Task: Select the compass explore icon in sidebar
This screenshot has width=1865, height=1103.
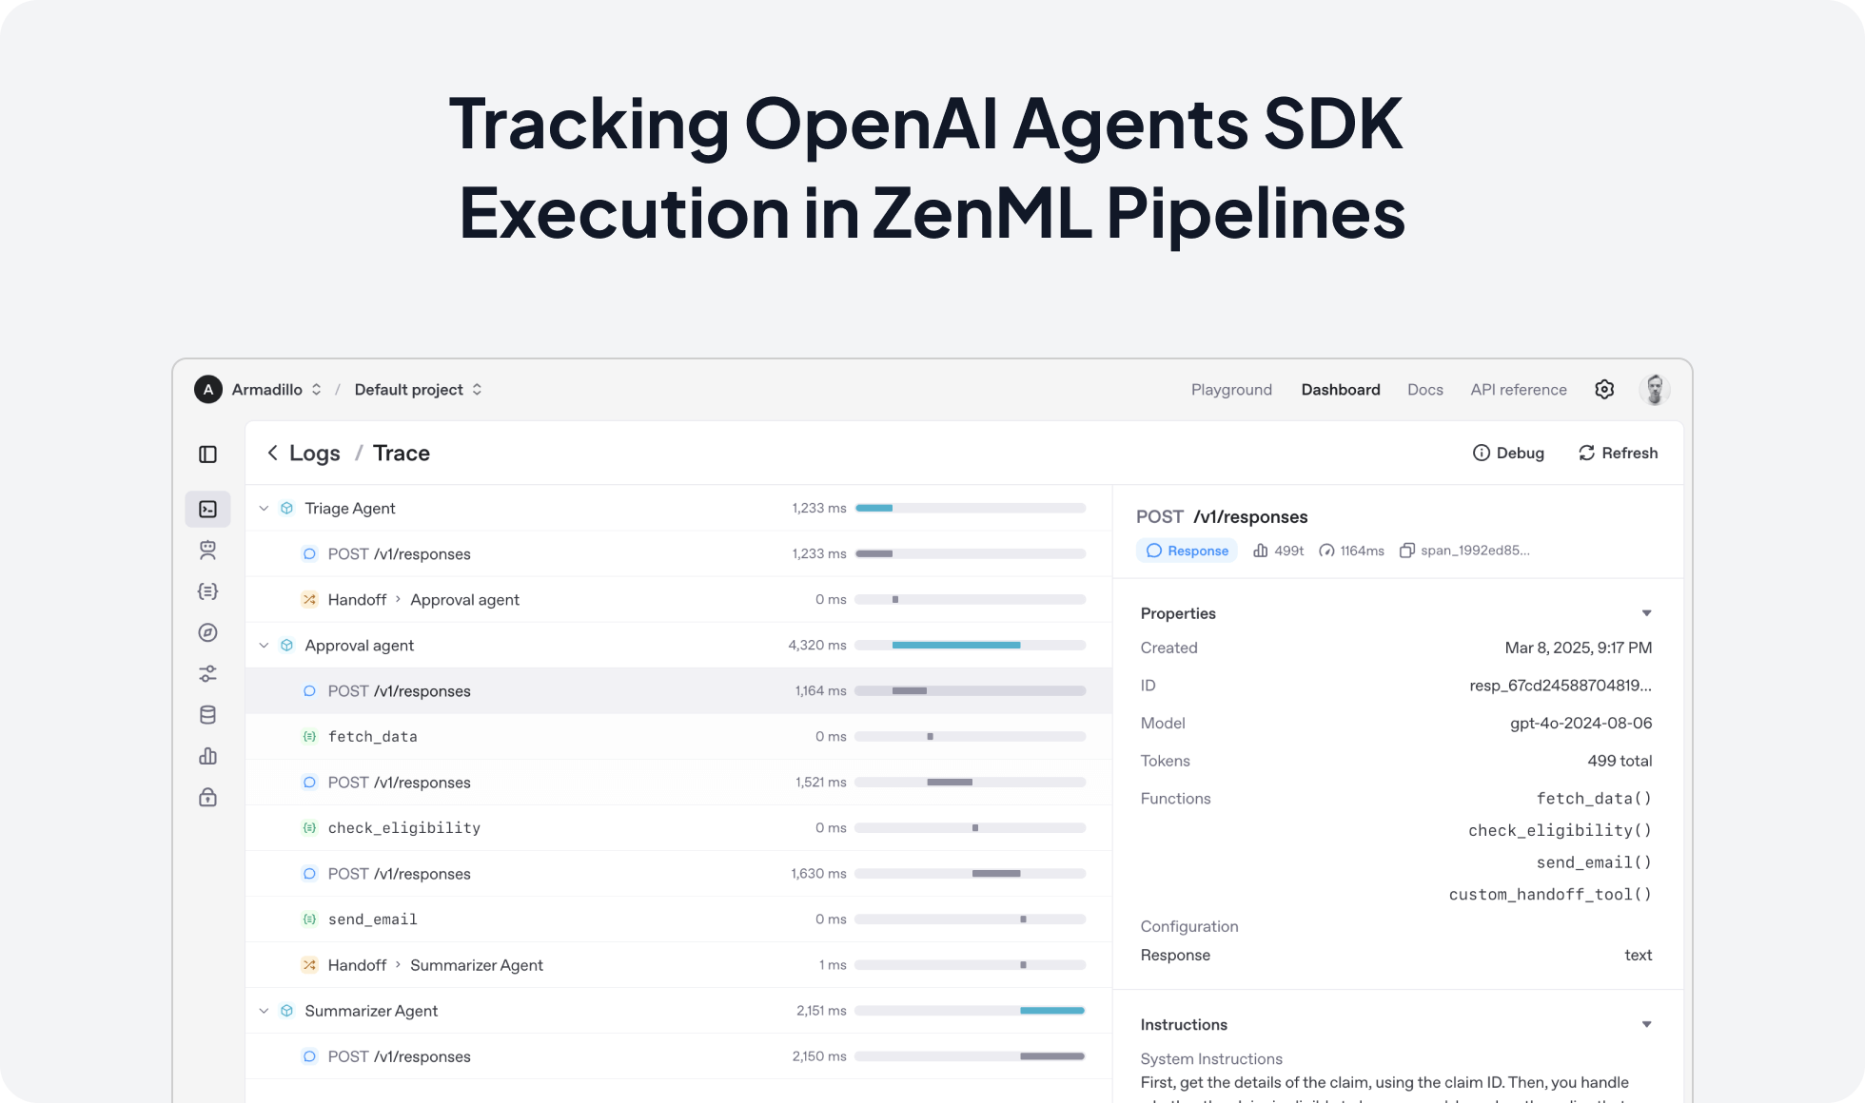Action: 207,632
